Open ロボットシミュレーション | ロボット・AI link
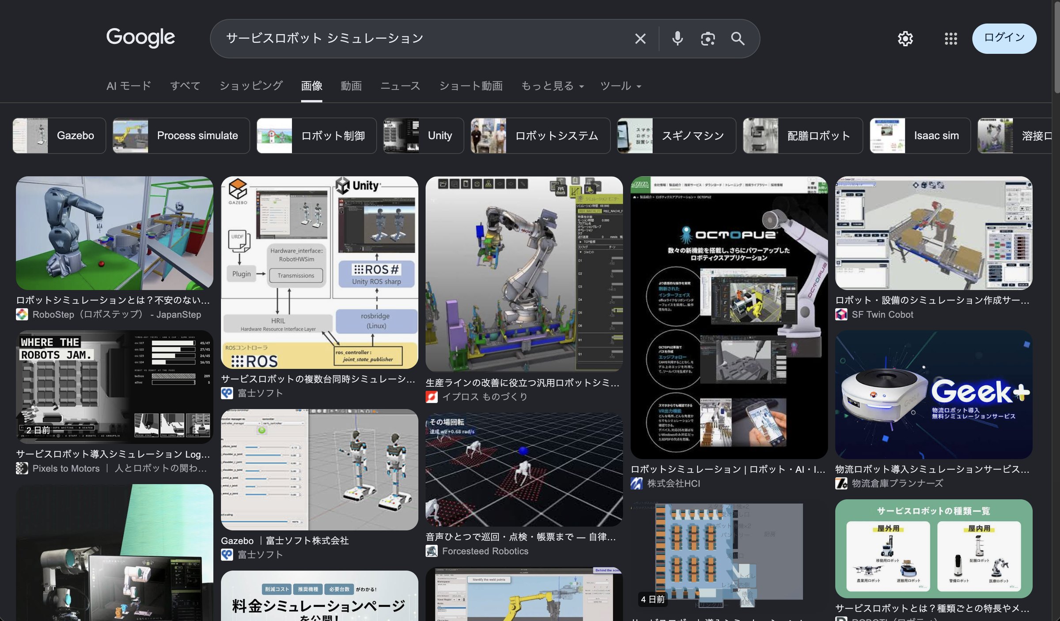Screen dimensions: 1060x621 point(728,469)
